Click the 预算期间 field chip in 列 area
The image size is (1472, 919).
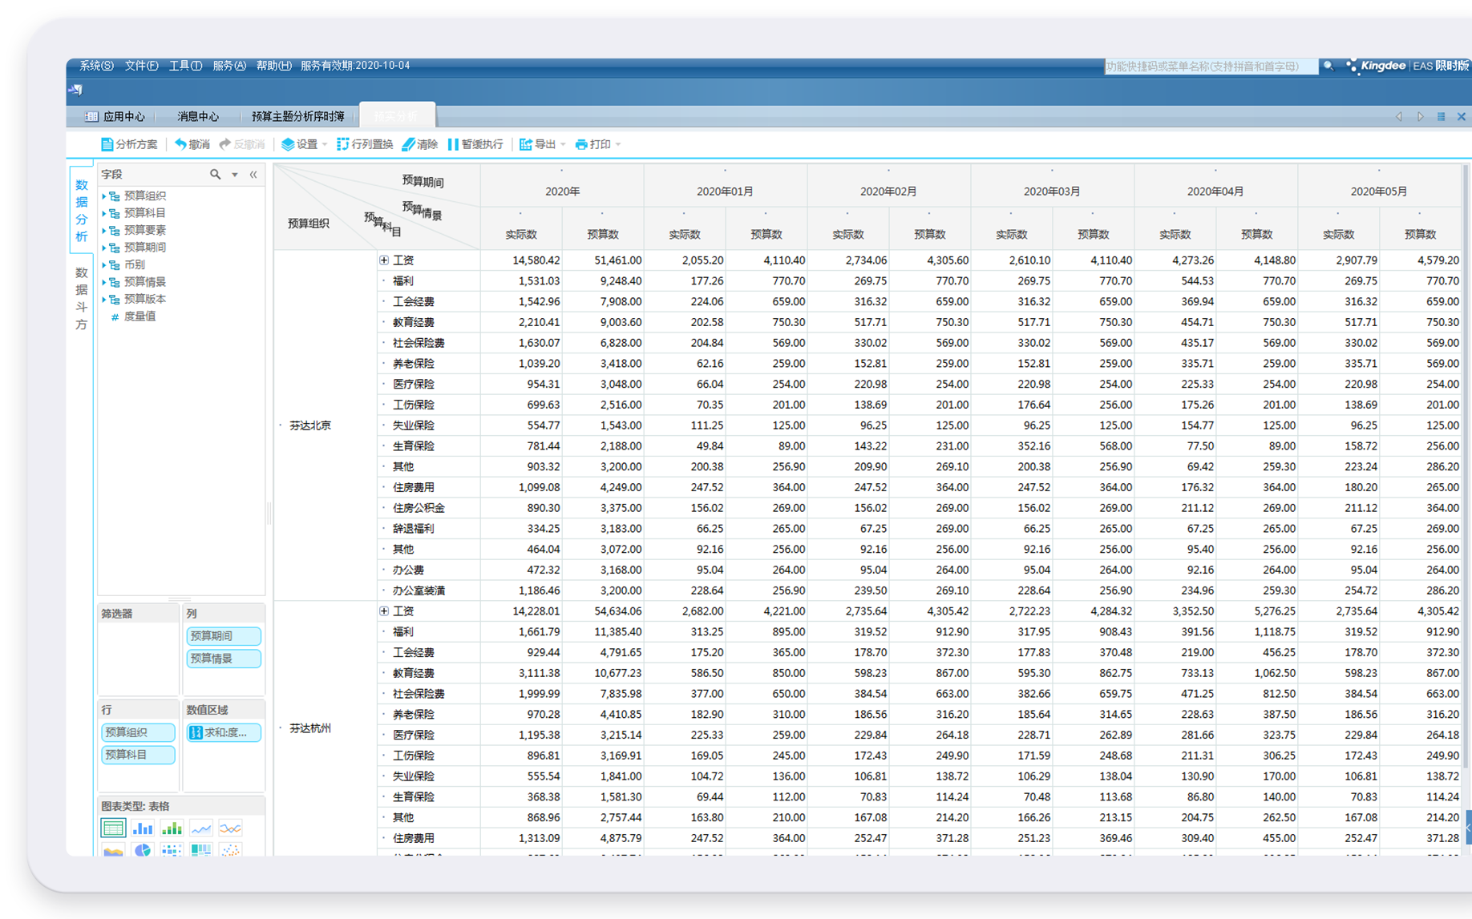click(224, 636)
